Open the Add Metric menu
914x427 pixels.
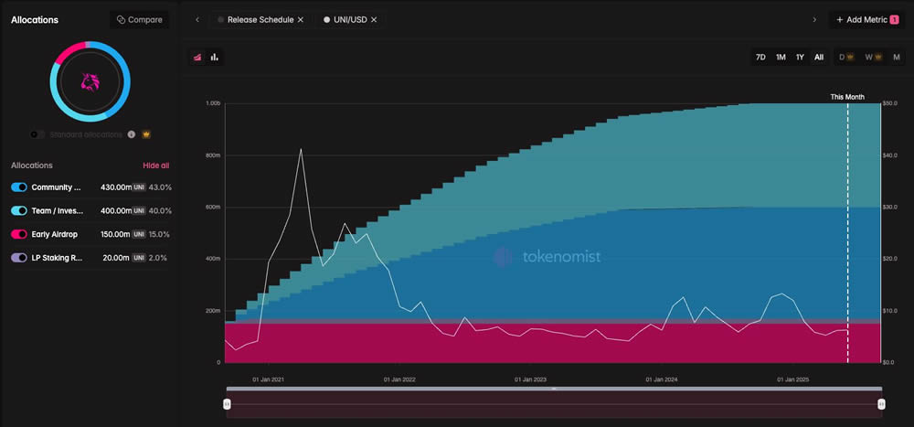pos(867,19)
